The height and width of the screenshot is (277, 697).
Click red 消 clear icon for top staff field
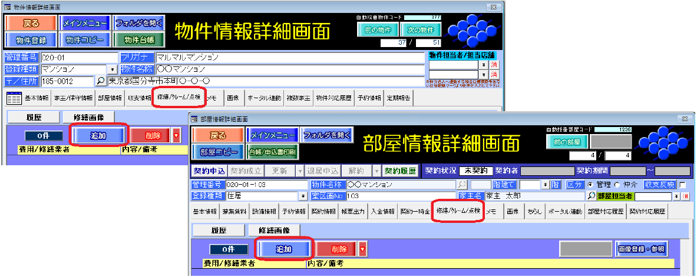pyautogui.click(x=494, y=64)
